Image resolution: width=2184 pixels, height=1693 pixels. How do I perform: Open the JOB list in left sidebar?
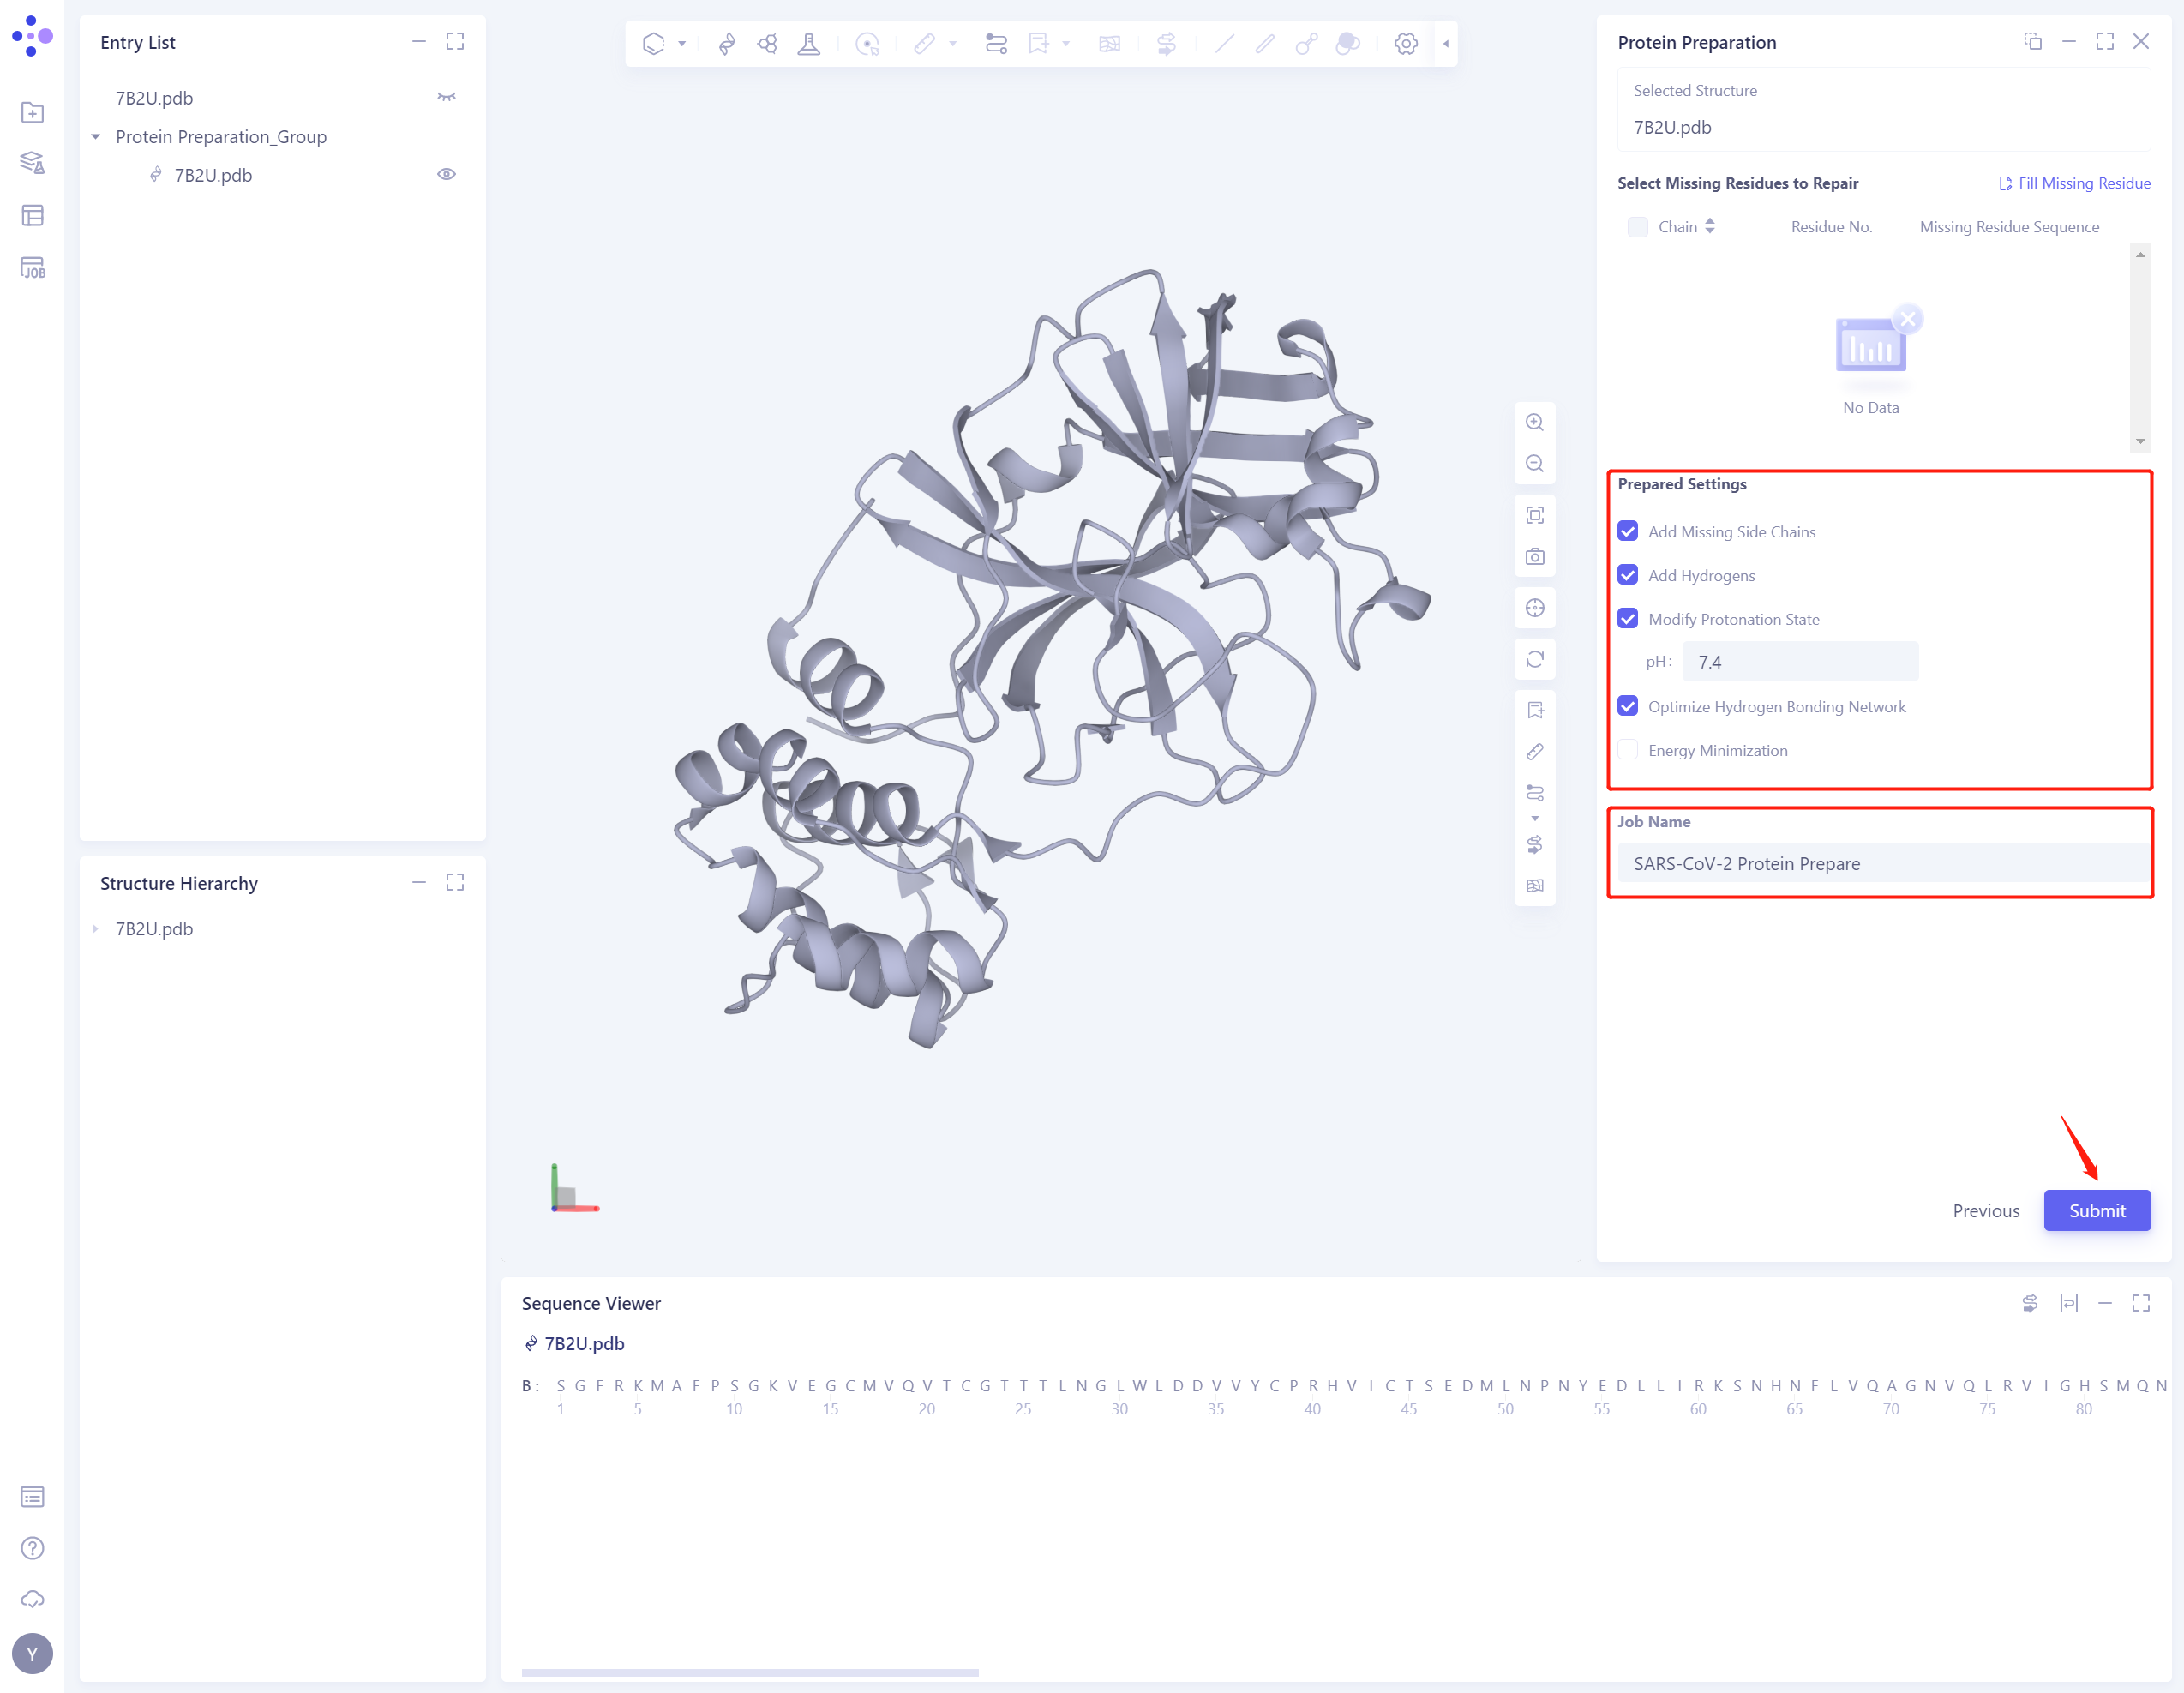click(32, 267)
